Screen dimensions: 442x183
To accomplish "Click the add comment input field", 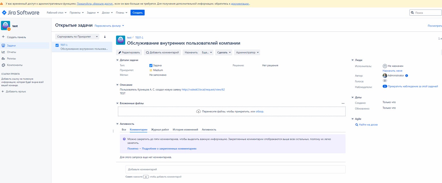I will tap(235, 169).
